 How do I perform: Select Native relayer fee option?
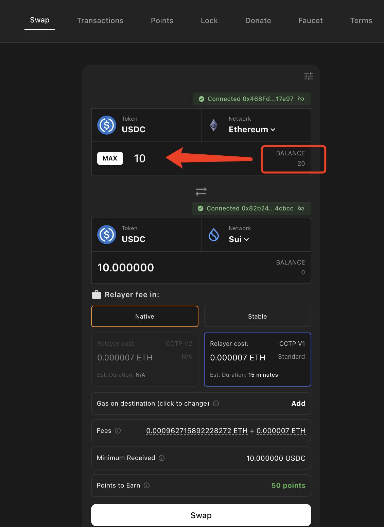click(x=145, y=316)
